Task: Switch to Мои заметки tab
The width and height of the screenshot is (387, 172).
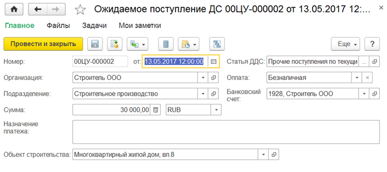Action: [140, 26]
